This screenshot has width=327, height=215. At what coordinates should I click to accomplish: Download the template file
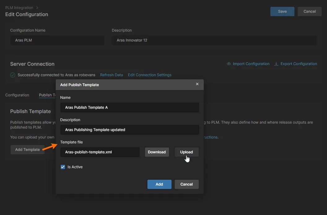point(157,152)
